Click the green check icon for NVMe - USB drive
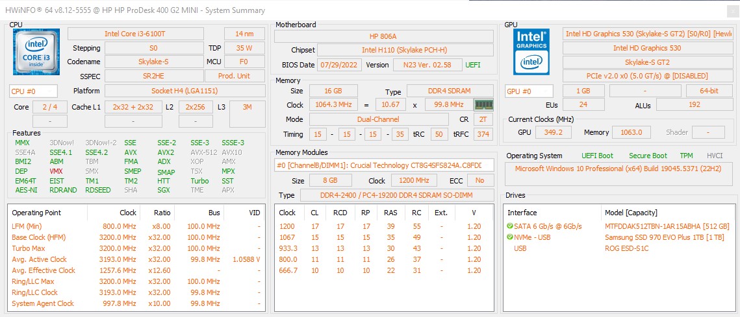This screenshot has height=317, width=740. (x=510, y=237)
